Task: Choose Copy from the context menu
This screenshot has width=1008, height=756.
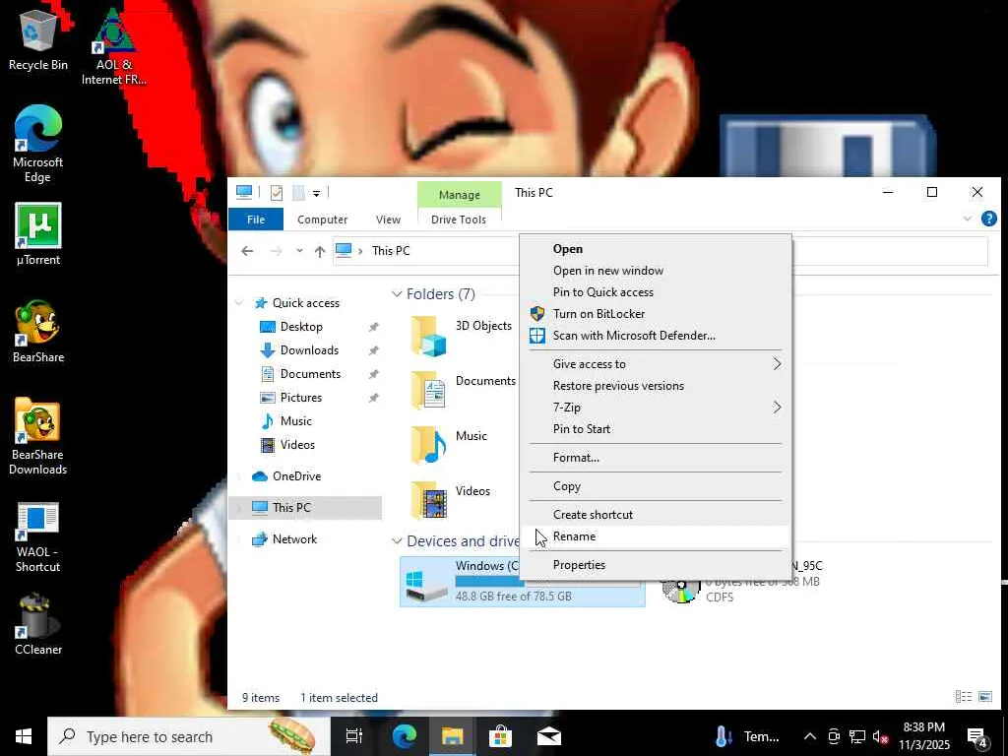Action: tap(655, 486)
